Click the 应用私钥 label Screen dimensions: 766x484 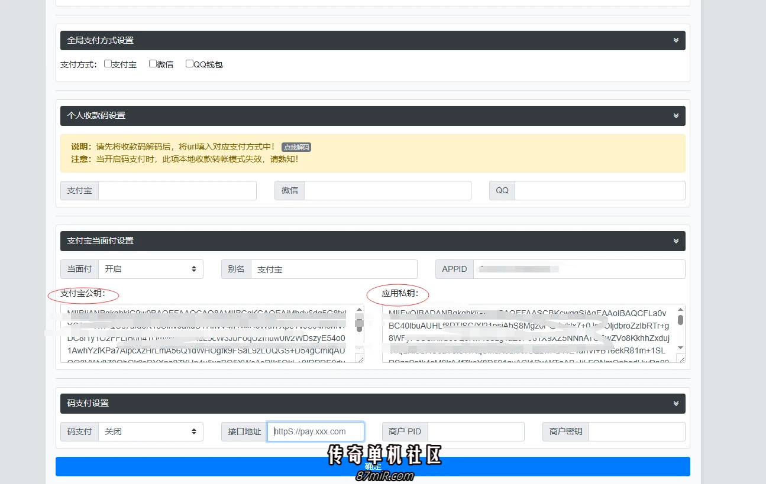pyautogui.click(x=400, y=293)
